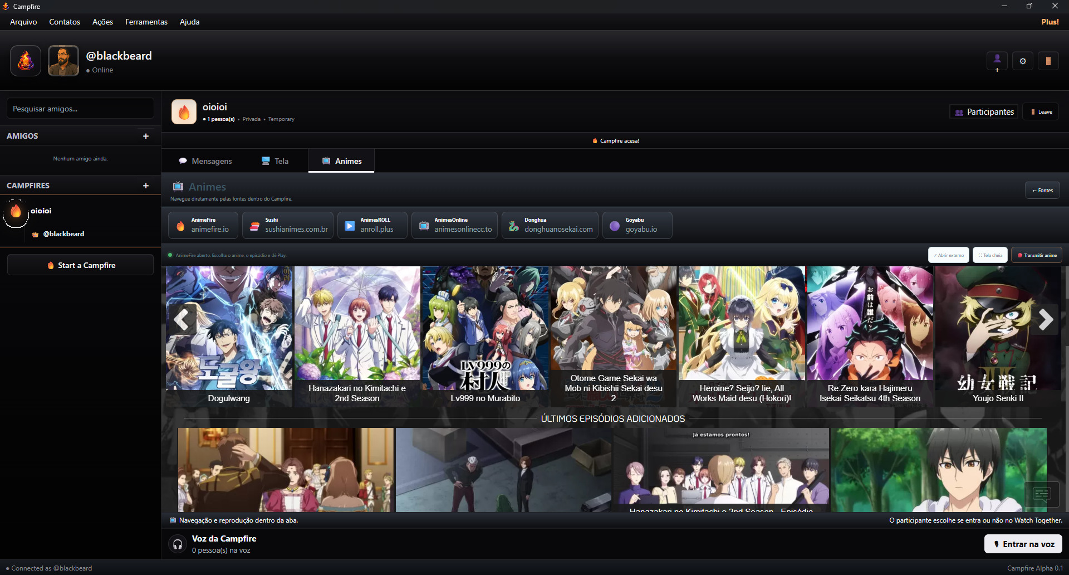Open the Youjo Senki II poster
The height and width of the screenshot is (575, 1069).
[998, 337]
